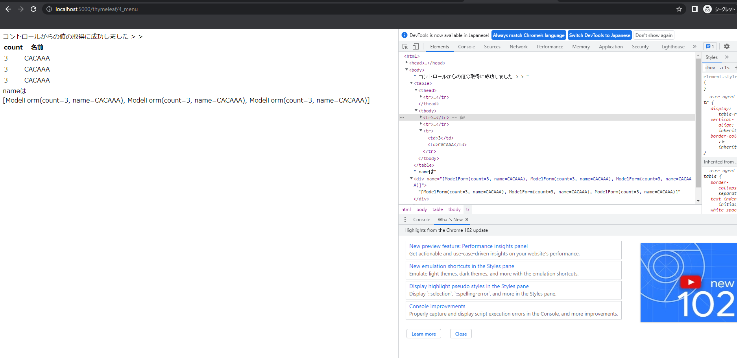Screen dimensions: 737x358
Task: Click Switch DevTools to Japanese
Action: pyautogui.click(x=600, y=35)
